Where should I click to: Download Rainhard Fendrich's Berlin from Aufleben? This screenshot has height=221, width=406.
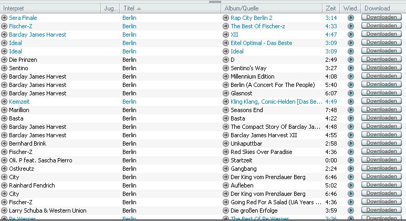coord(381,185)
